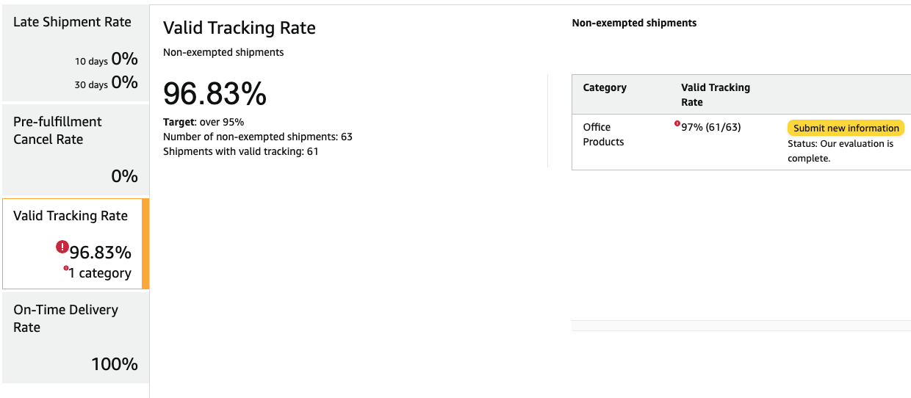Switch to the On-Time Delivery Rate tab
The image size is (911, 398).
click(x=75, y=337)
